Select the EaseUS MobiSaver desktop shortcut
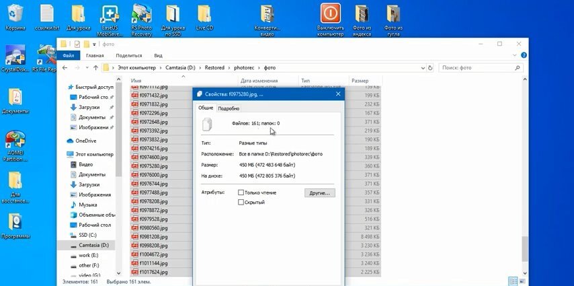This screenshot has width=574, height=286. (x=110, y=20)
